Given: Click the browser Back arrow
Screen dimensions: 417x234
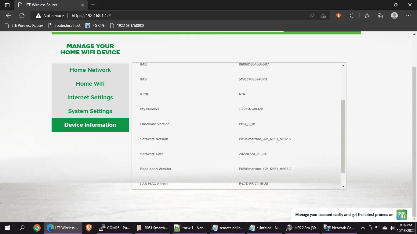Looking at the screenshot, I should 9,16.
